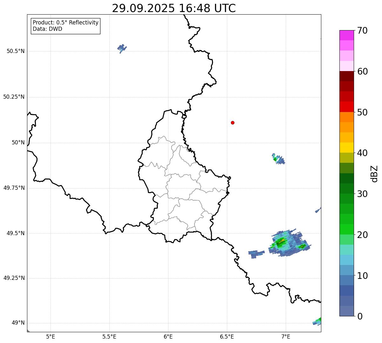Click the red station marker dot
Viewport: 382px width, 343px height.
pos(233,122)
